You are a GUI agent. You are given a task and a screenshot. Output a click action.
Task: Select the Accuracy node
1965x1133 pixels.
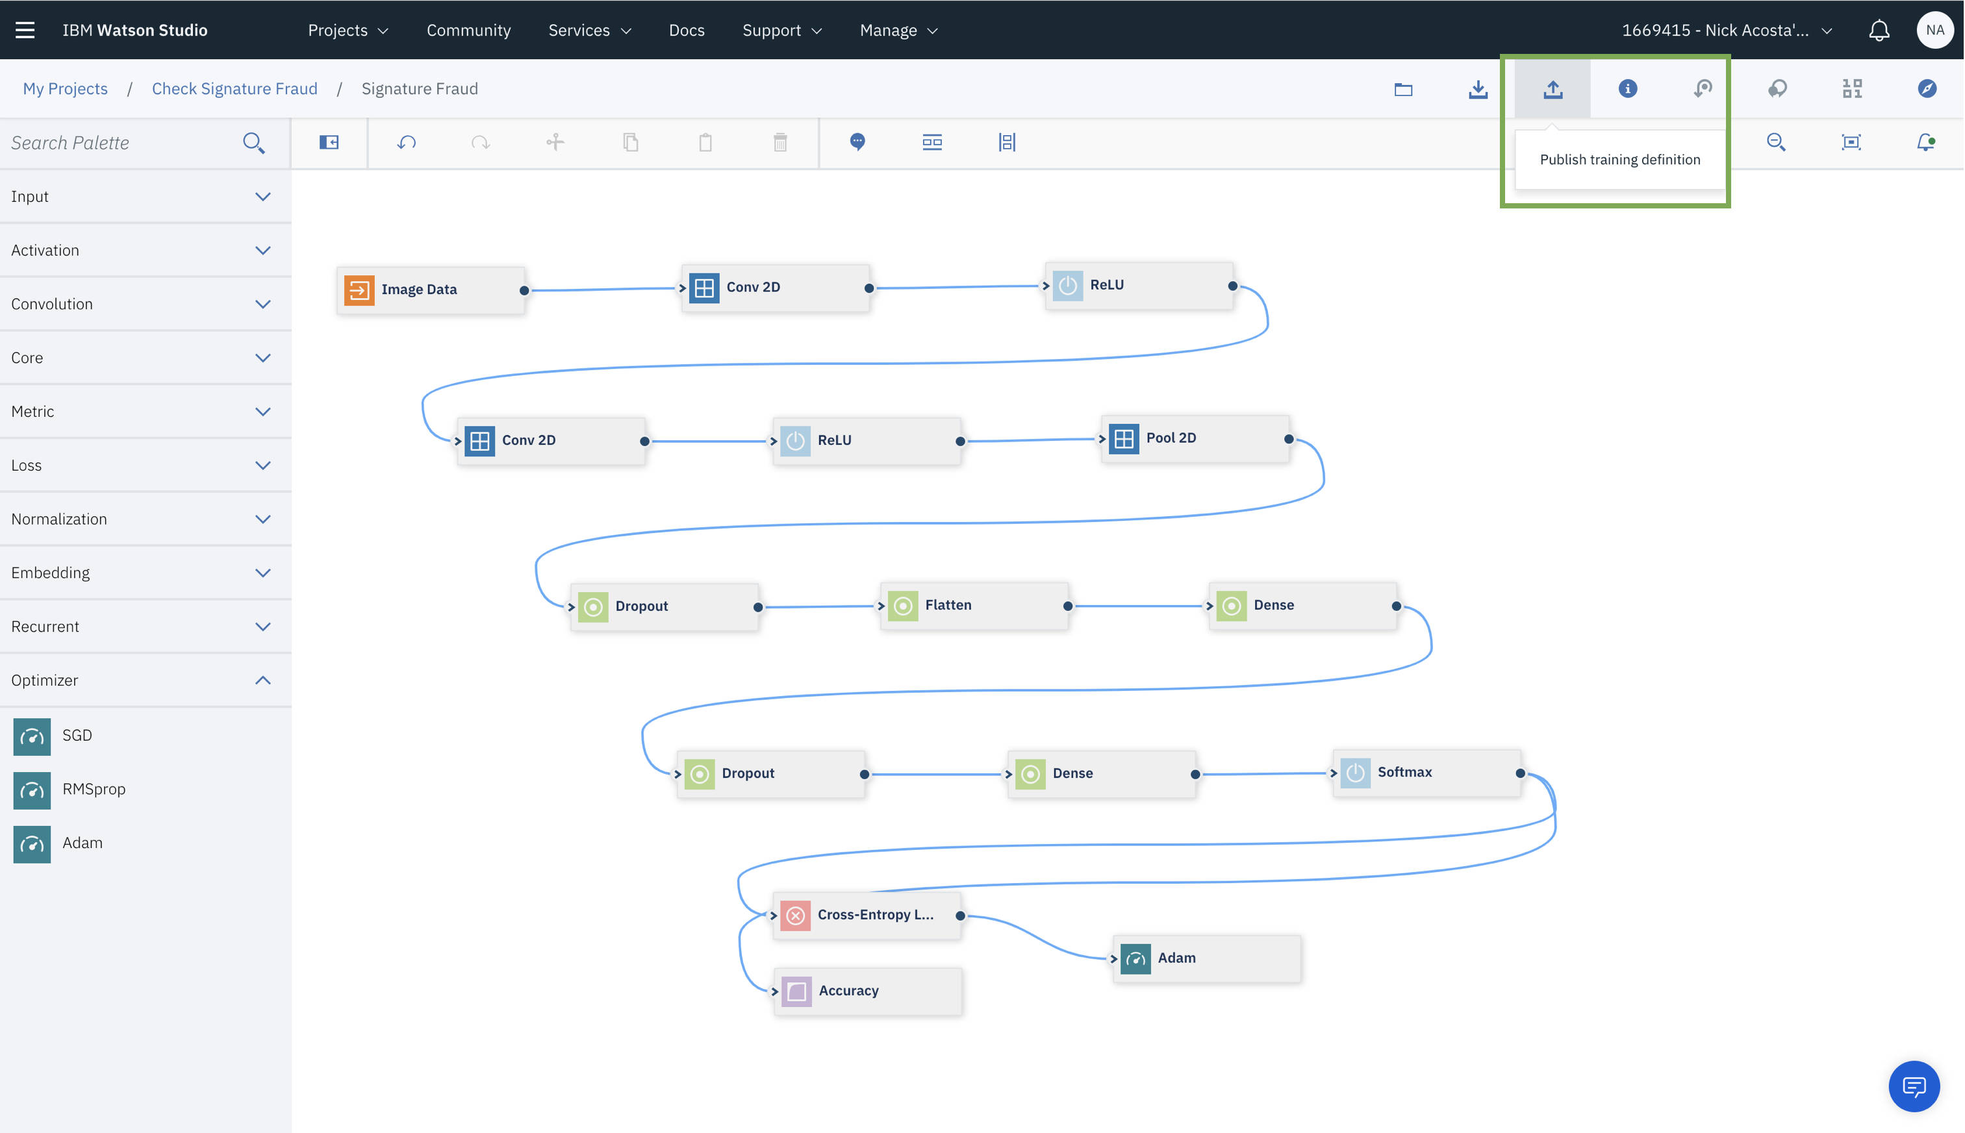click(x=868, y=991)
